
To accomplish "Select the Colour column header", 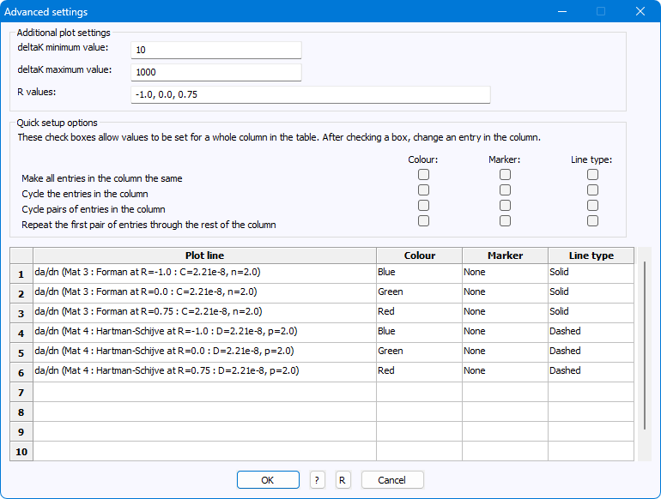I will coord(420,256).
